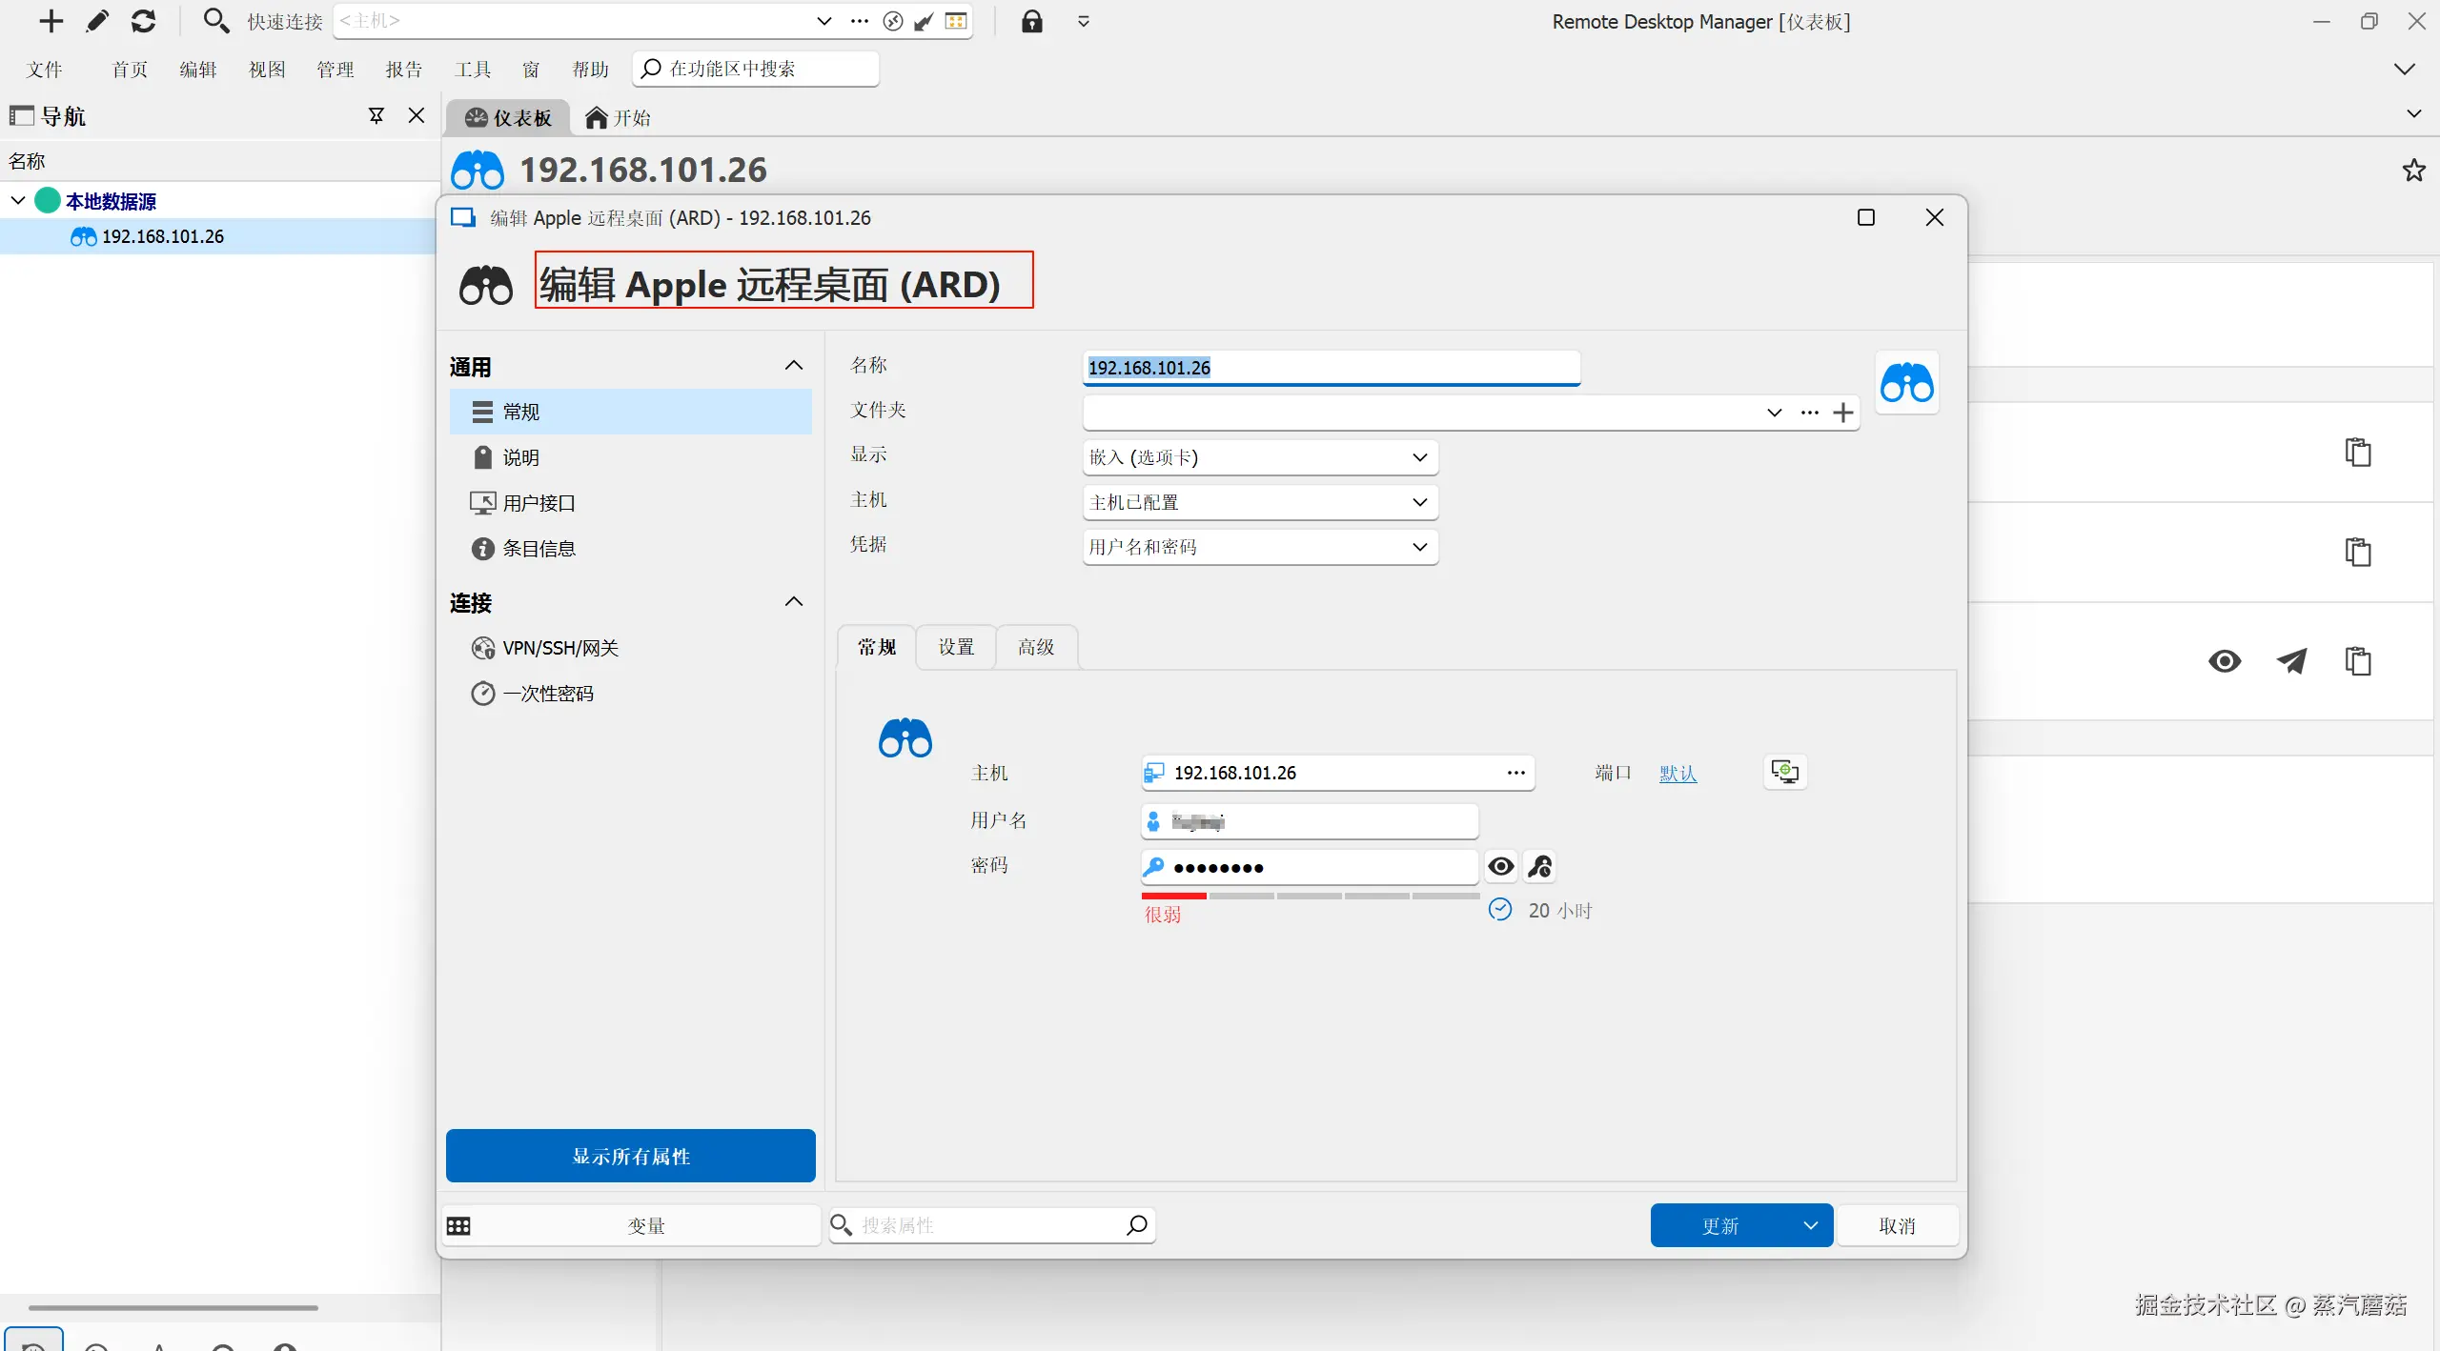Click the favorite star icon
The width and height of the screenshot is (2440, 1351).
tap(2413, 171)
